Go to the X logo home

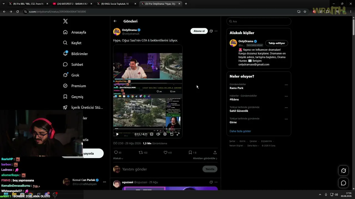[65, 21]
